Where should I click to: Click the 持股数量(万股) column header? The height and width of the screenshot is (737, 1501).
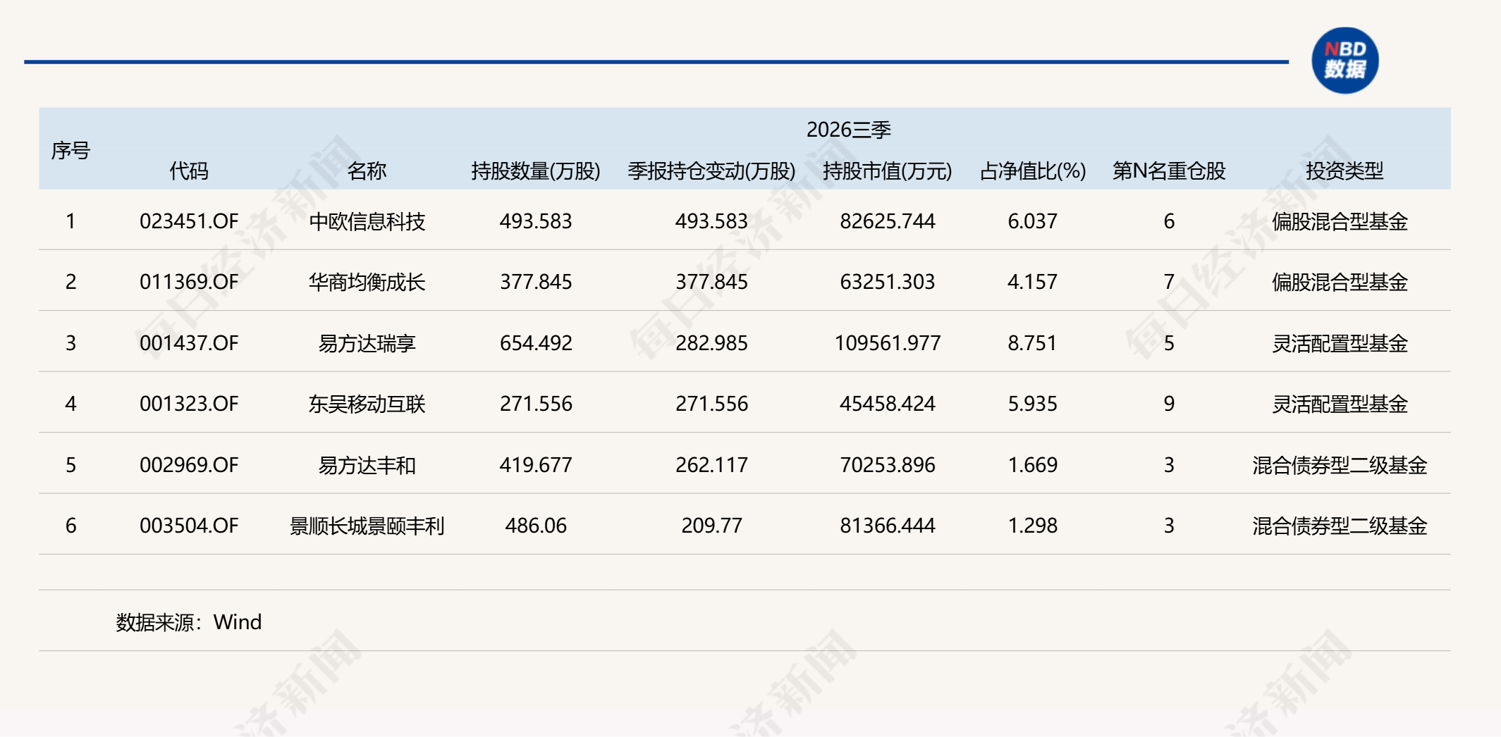[536, 171]
